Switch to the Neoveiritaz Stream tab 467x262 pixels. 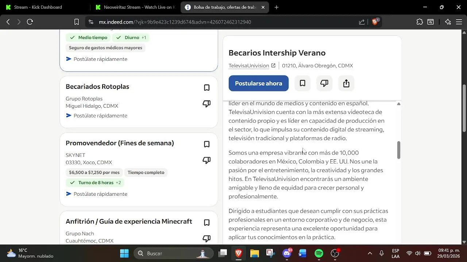(135, 7)
